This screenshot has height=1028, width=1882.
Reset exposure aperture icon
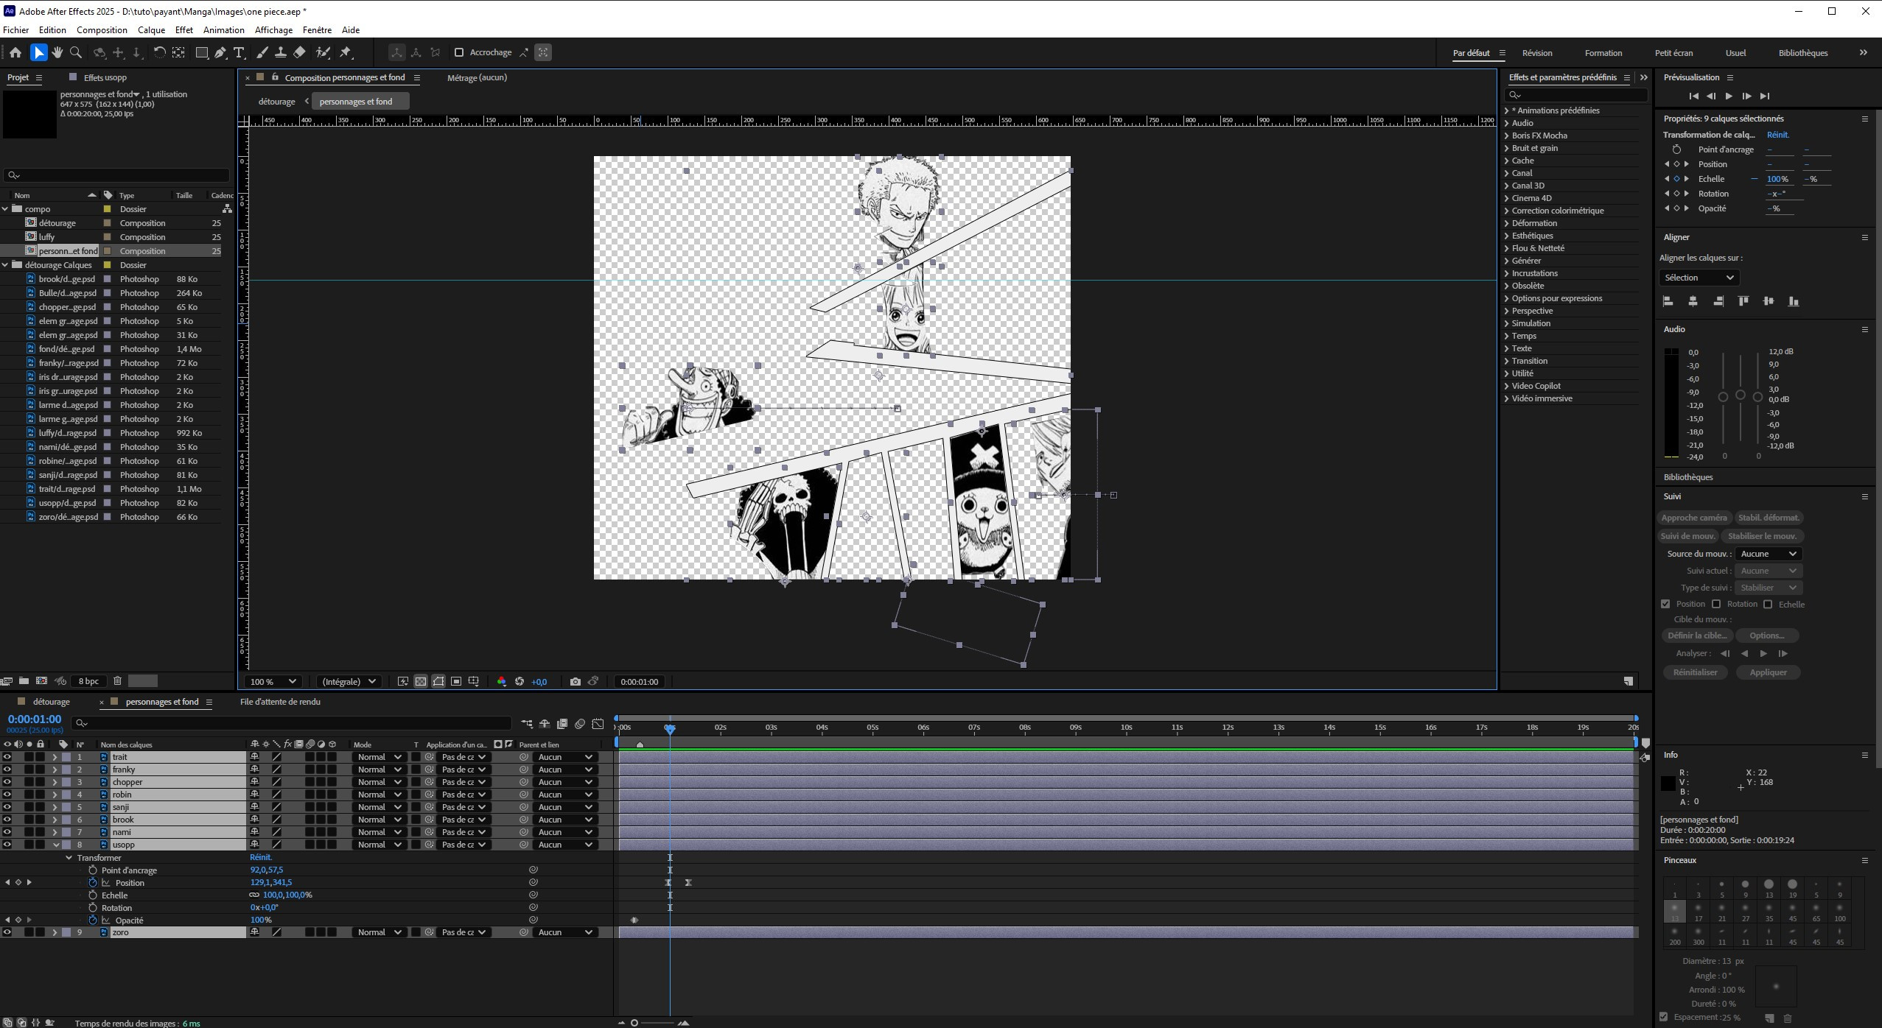click(520, 682)
